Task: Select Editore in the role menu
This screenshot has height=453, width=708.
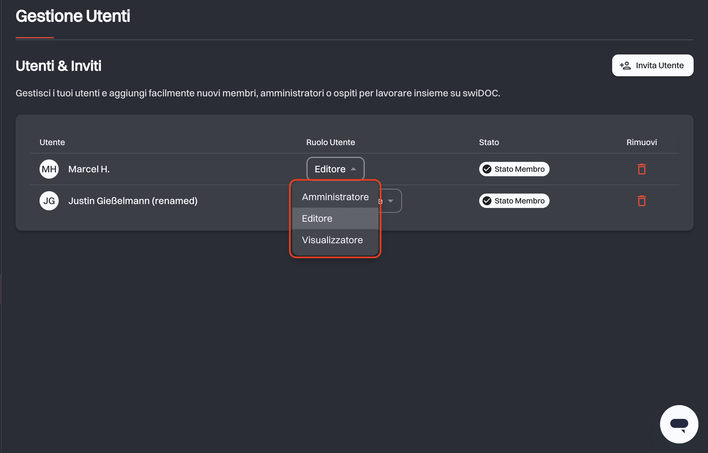Action: [x=335, y=218]
